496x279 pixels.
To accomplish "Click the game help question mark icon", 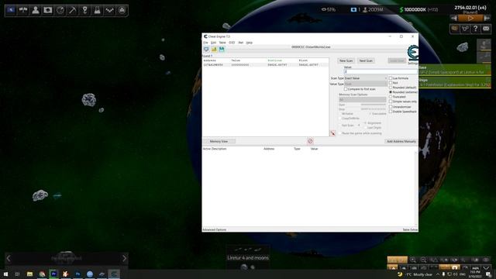I will 475,29.
